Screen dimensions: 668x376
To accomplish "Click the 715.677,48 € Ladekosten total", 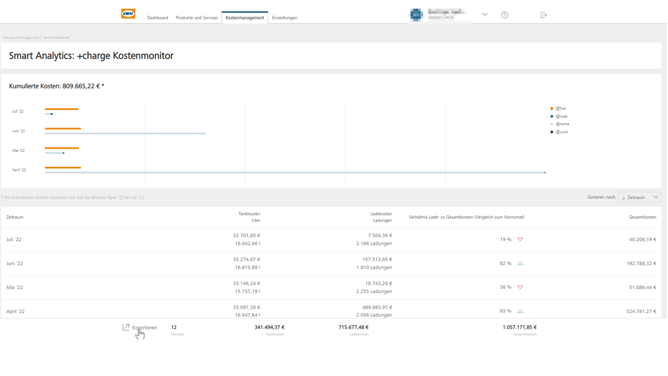I will click(353, 327).
